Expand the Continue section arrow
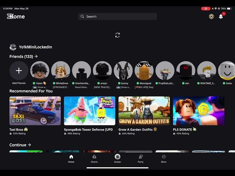This screenshot has width=235, height=176. click(29, 145)
